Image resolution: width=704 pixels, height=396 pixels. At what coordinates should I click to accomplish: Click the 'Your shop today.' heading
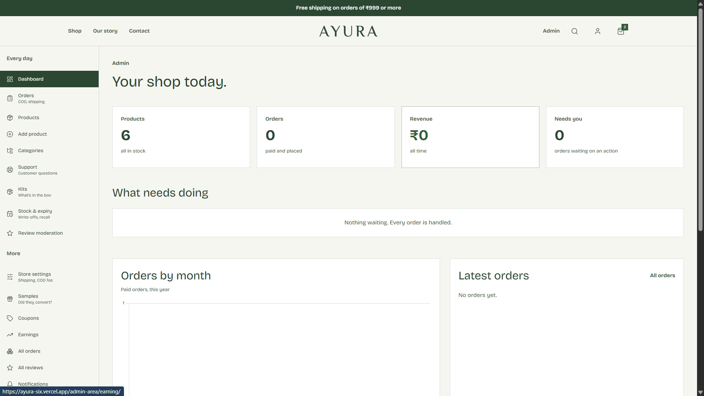(169, 82)
